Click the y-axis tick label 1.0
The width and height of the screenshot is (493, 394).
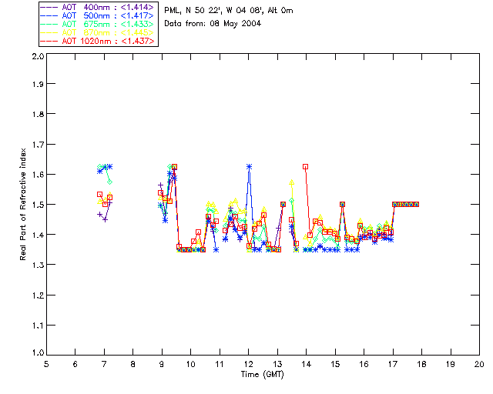[38, 352]
